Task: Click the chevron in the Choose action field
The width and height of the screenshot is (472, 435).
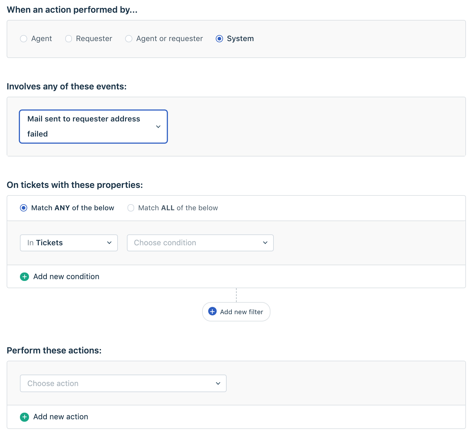Action: pos(218,383)
